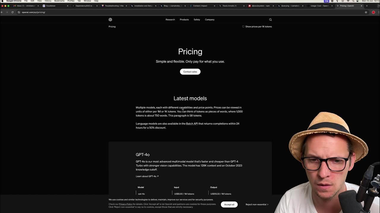The width and height of the screenshot is (380, 213).
Task: Open Bookmarks in Chrome menu bar
Action: tap(59, 1)
